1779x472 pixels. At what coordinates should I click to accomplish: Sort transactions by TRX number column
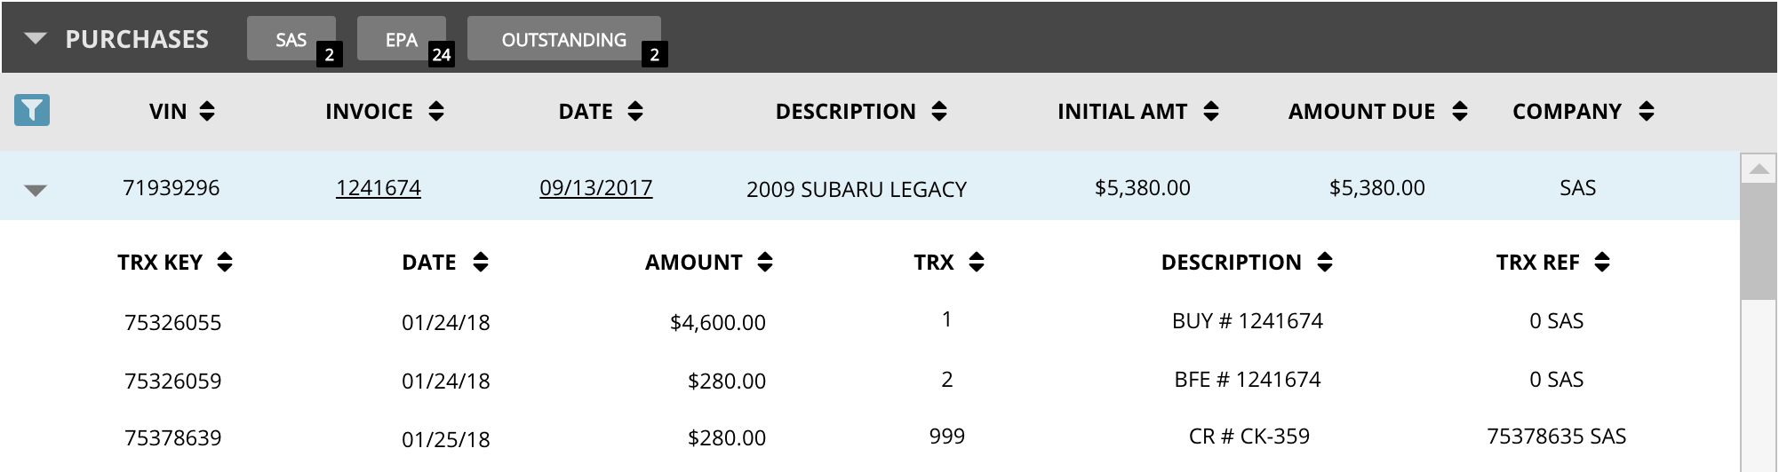[976, 262]
